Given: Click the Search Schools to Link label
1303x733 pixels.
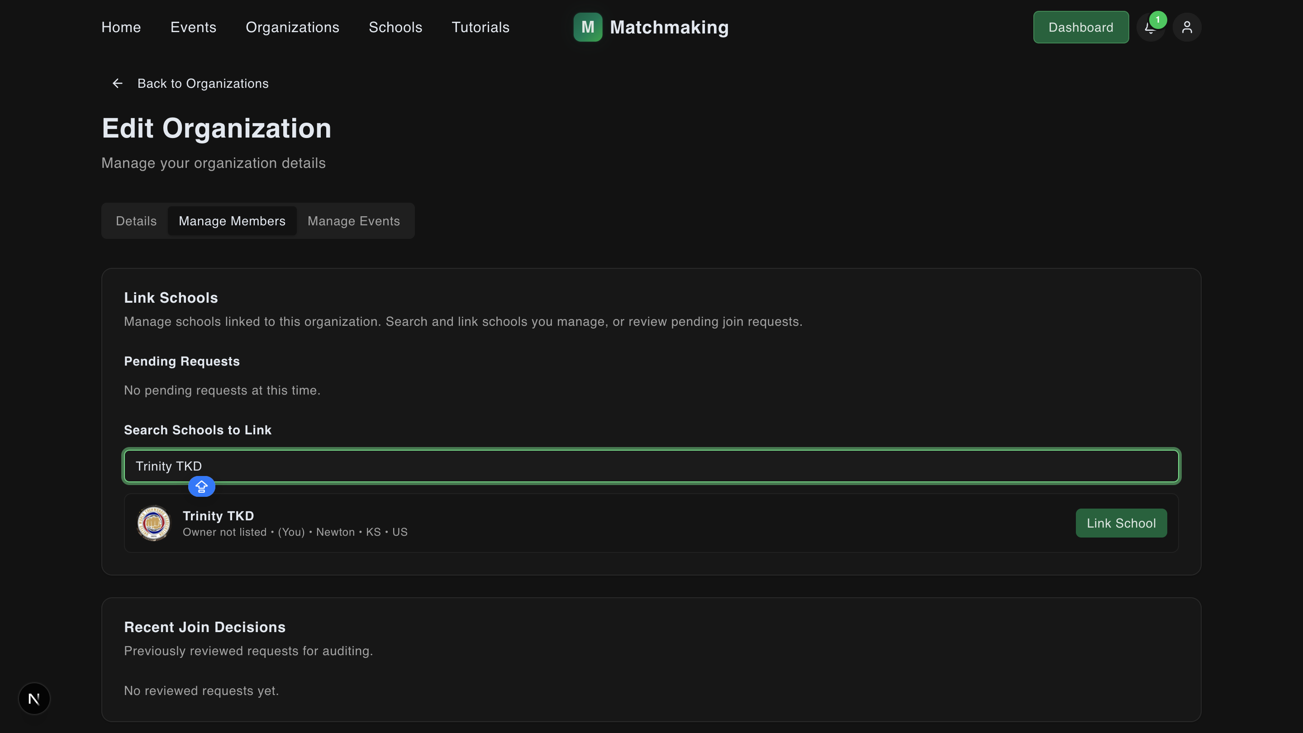Looking at the screenshot, I should pos(198,430).
